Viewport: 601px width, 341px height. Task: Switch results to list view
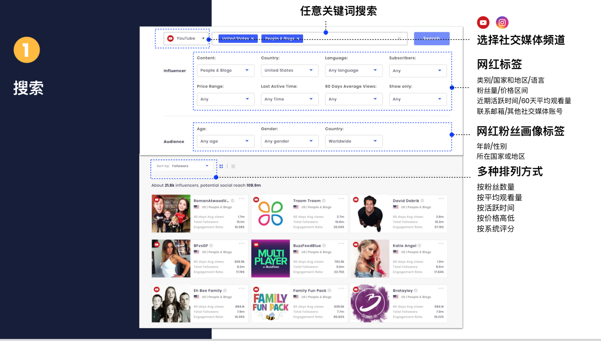233,166
